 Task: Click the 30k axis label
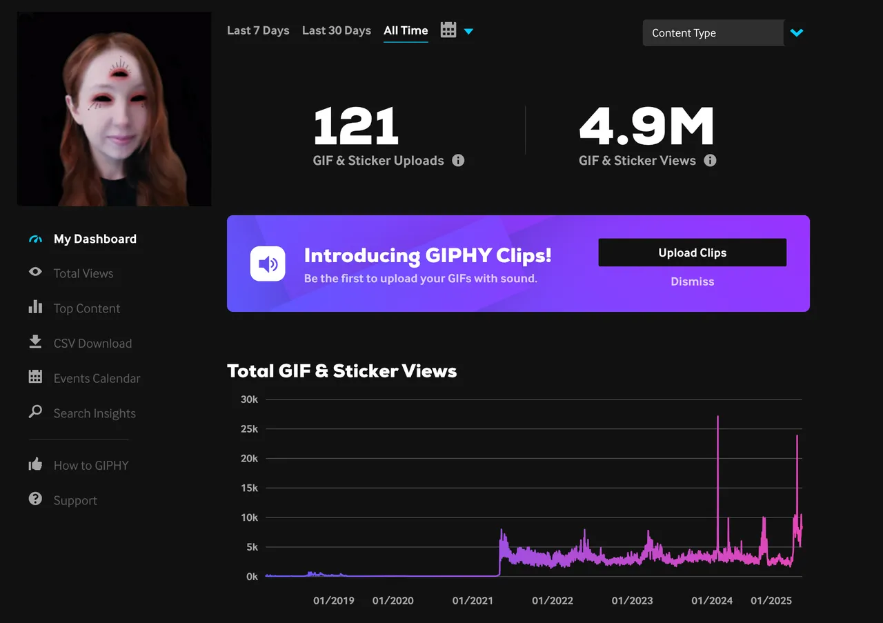point(249,399)
